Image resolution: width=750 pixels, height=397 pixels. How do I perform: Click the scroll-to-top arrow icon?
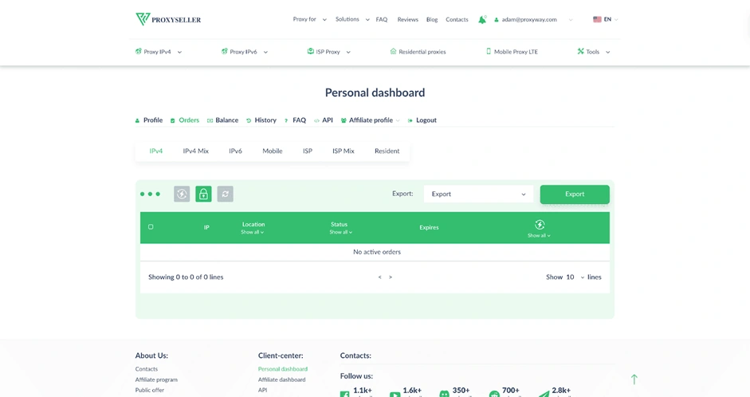pyautogui.click(x=634, y=379)
